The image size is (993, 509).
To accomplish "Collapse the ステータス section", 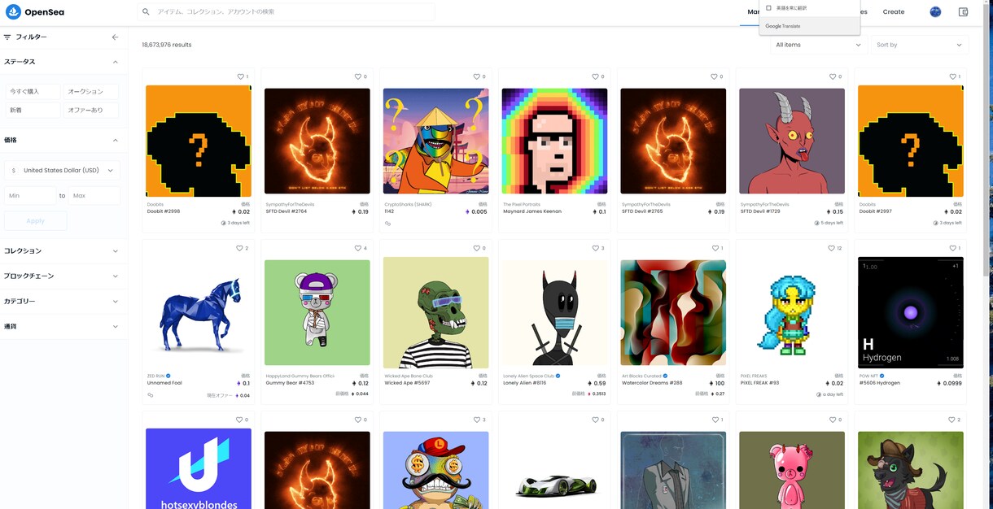I will [x=63, y=62].
